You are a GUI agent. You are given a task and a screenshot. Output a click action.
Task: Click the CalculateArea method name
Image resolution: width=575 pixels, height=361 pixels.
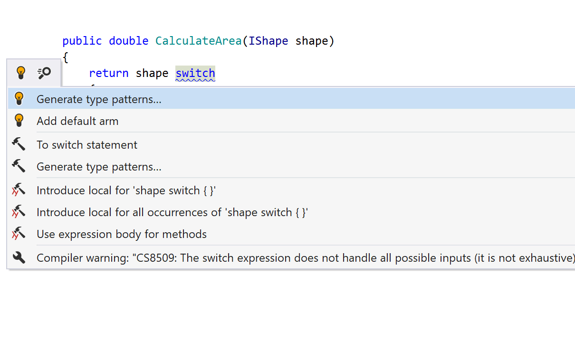click(x=198, y=41)
